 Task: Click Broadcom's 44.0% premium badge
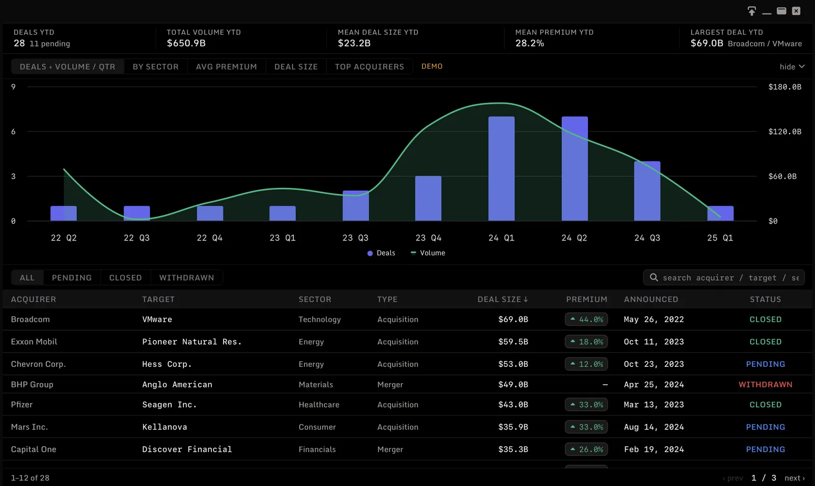click(586, 319)
